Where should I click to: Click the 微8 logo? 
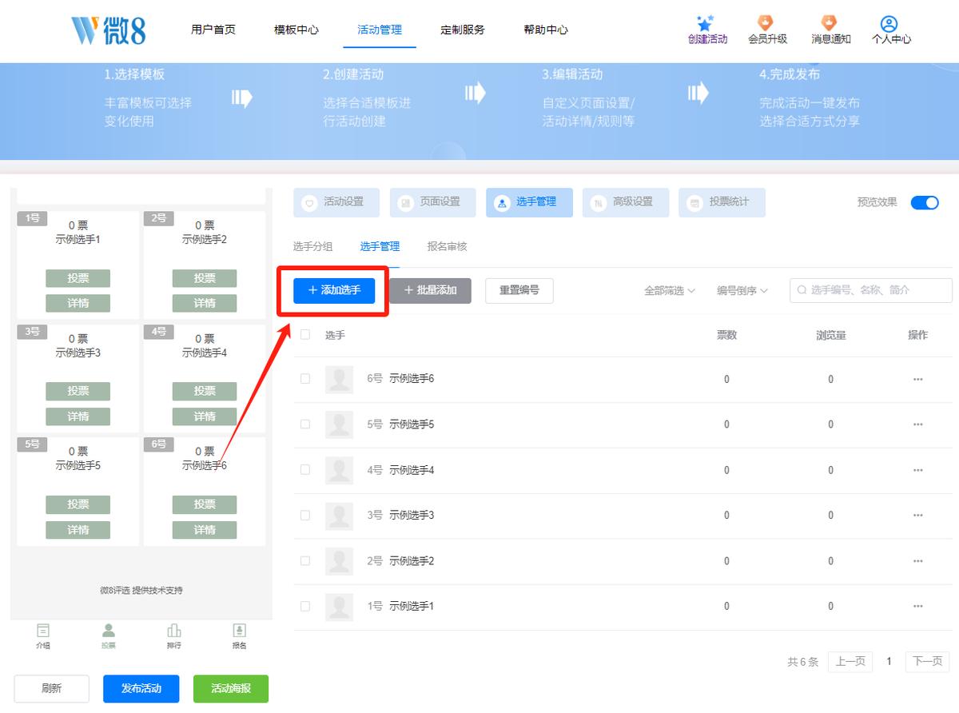[x=109, y=30]
